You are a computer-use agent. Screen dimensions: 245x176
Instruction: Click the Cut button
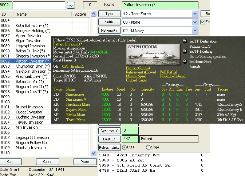[10, 161]
